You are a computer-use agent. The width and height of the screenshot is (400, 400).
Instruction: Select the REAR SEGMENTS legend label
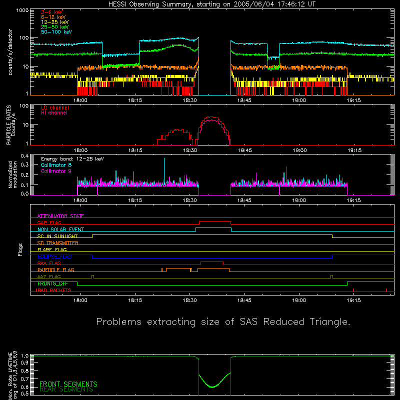(x=66, y=389)
